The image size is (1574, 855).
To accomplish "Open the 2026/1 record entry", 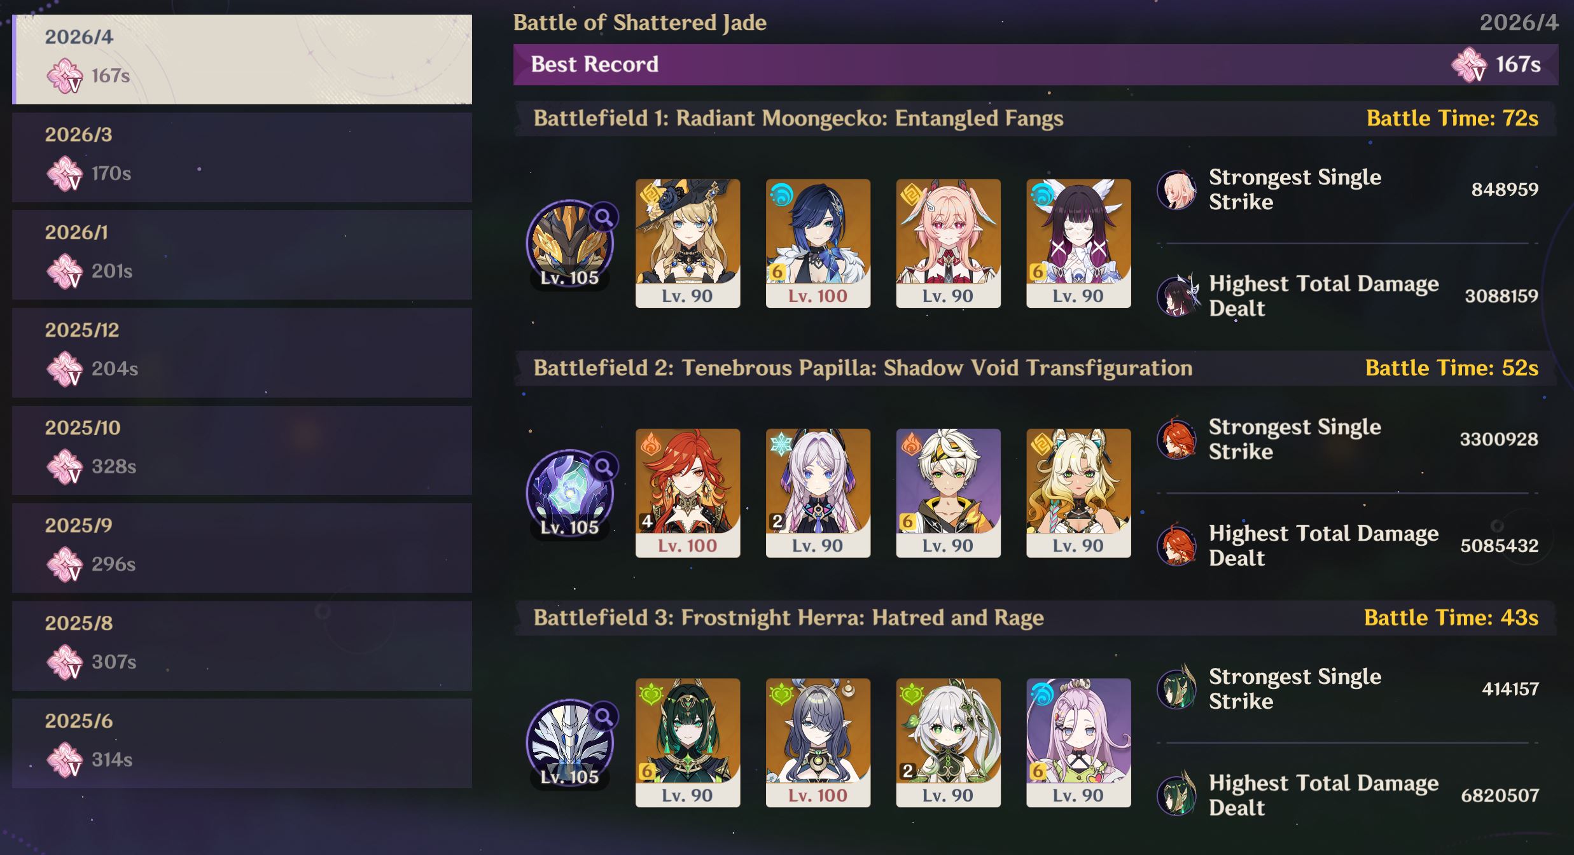I will point(242,255).
